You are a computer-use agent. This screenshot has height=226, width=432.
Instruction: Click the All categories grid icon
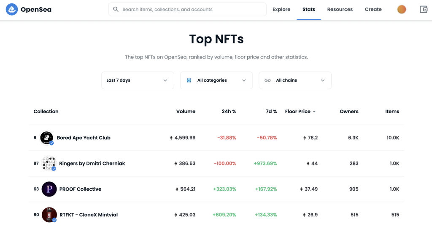pos(189,80)
